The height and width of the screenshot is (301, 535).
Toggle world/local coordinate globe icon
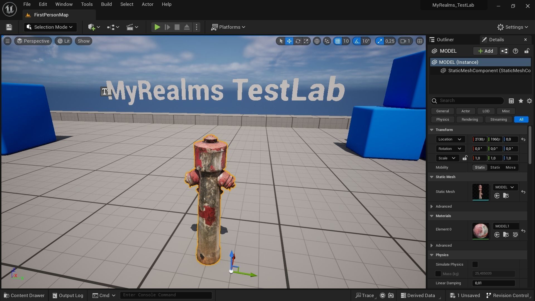317,41
